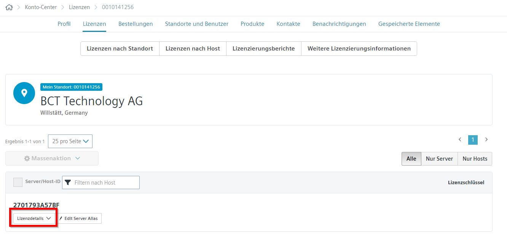Viewport: 507px width, 237px height.
Task: Click the filter funnel icon
Action: pyautogui.click(x=68, y=182)
